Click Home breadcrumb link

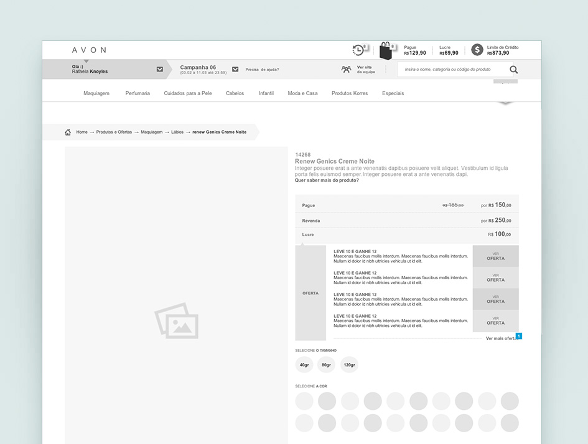pos(82,132)
